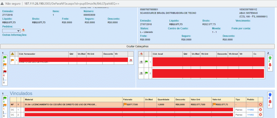Click the link icon for local item 2
Viewport: 277px width, 118px height.
[141, 73]
